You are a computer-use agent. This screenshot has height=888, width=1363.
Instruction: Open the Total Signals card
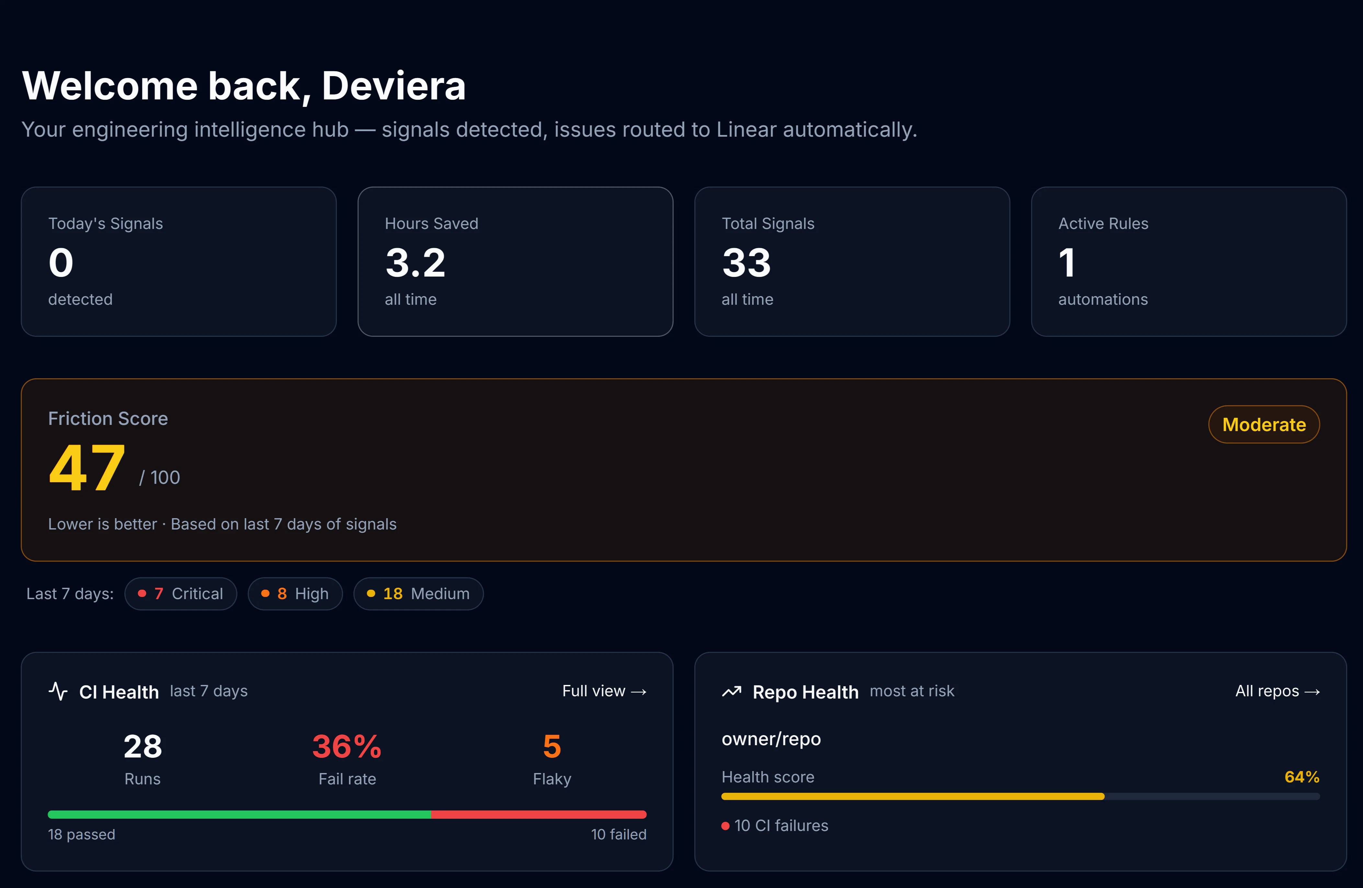tap(852, 261)
